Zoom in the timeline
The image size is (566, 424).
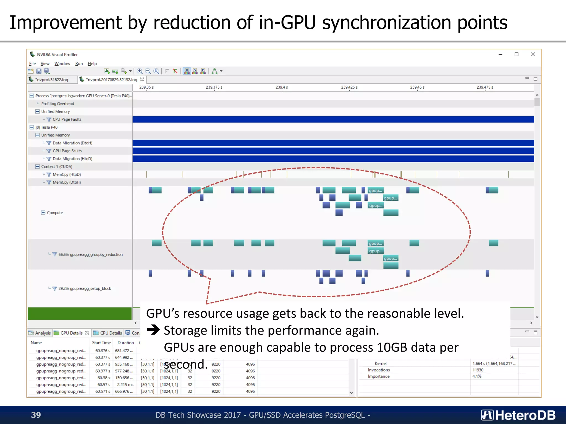(140, 71)
